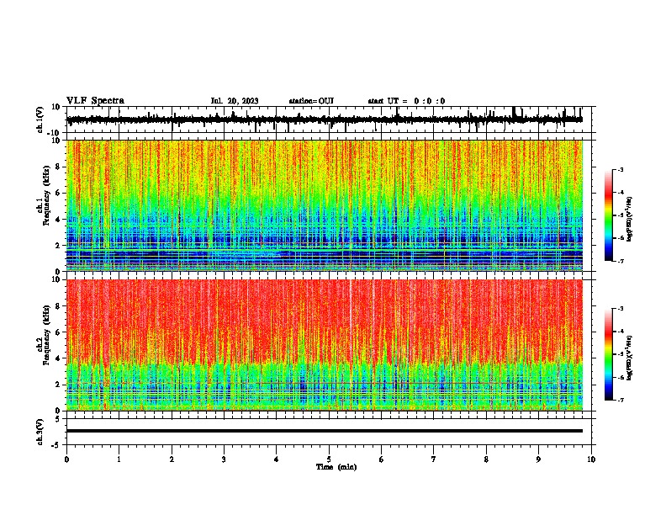This screenshot has width=666, height=515.
Task: Click time axis tick label "10" at right end
Action: [x=591, y=459]
